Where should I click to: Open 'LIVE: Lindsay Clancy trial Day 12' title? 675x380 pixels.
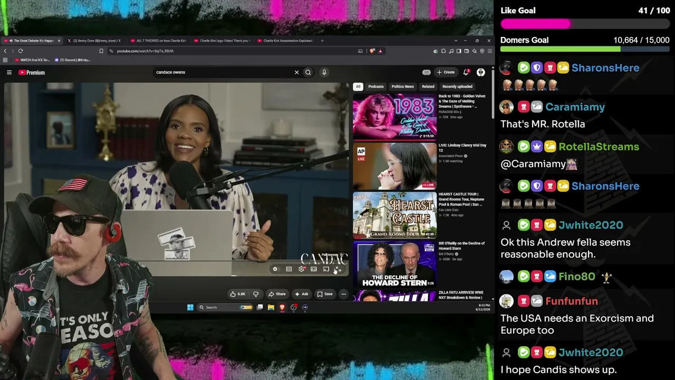click(462, 148)
